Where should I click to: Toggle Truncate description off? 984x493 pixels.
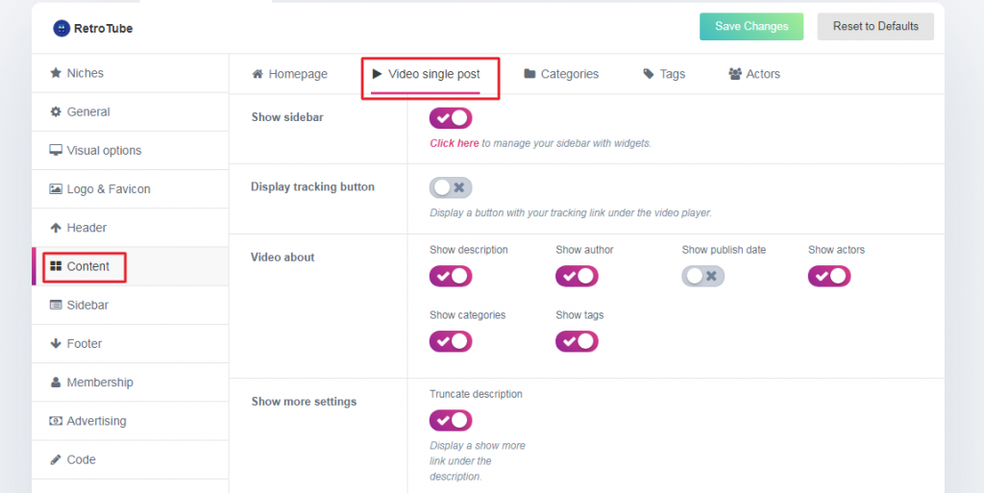pyautogui.click(x=451, y=420)
